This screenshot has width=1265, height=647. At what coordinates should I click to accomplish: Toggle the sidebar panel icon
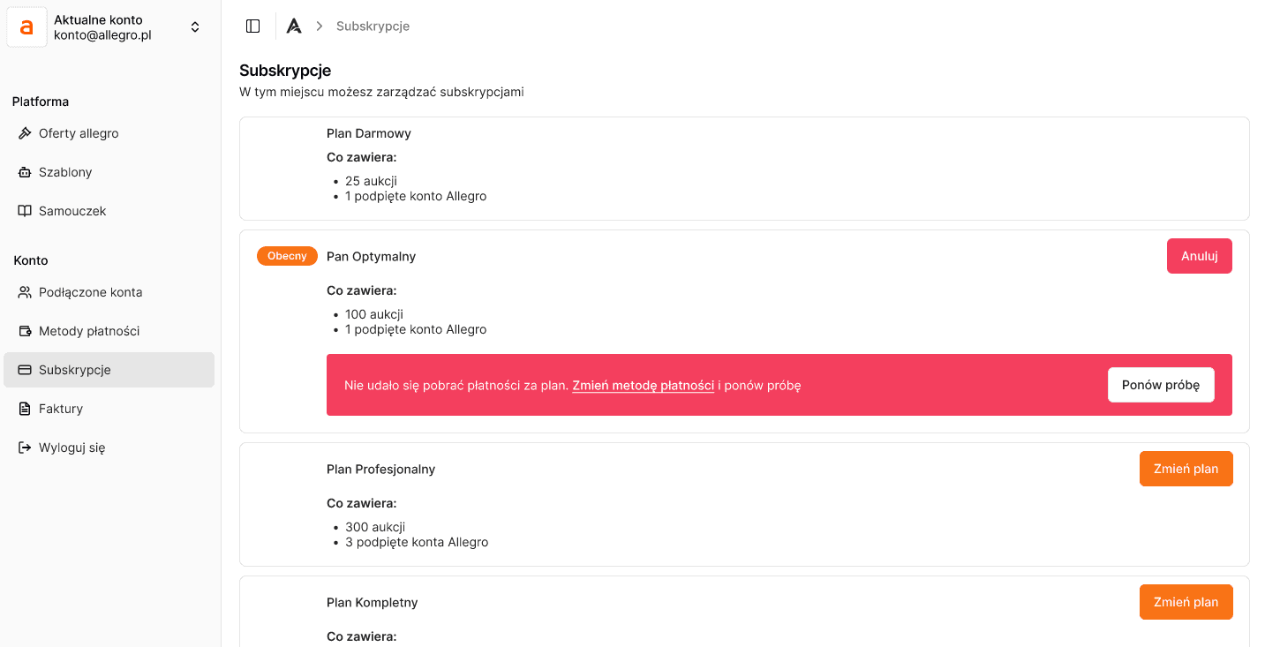pyautogui.click(x=252, y=26)
